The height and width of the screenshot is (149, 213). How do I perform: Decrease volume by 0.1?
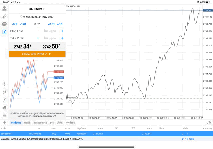click(x=14, y=24)
